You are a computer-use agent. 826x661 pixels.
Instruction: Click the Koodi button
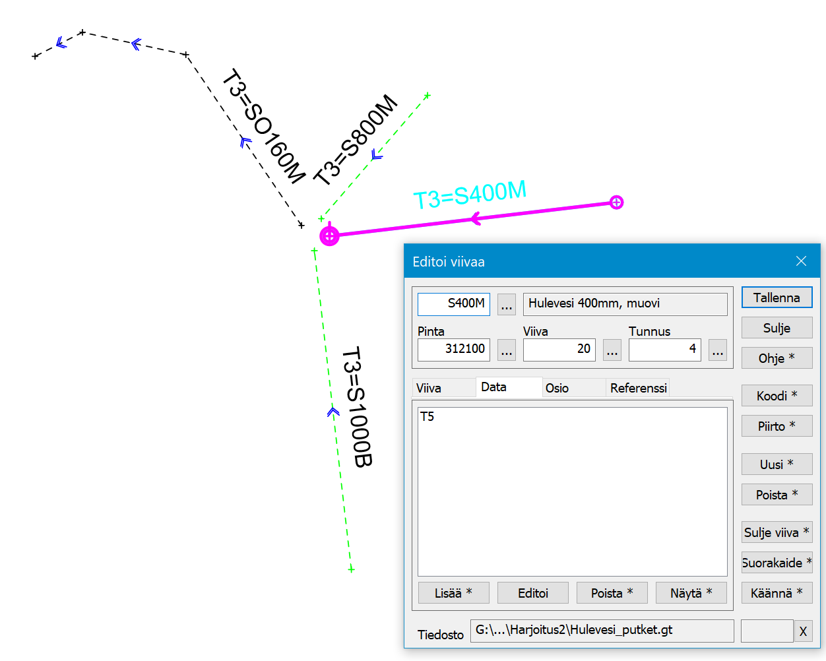tap(777, 396)
